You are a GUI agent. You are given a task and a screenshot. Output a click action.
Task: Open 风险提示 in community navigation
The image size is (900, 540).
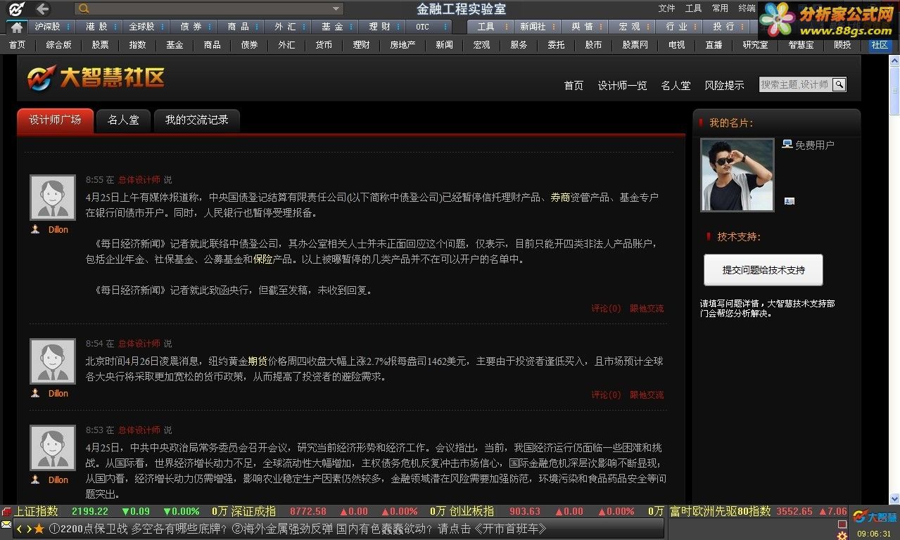click(724, 85)
